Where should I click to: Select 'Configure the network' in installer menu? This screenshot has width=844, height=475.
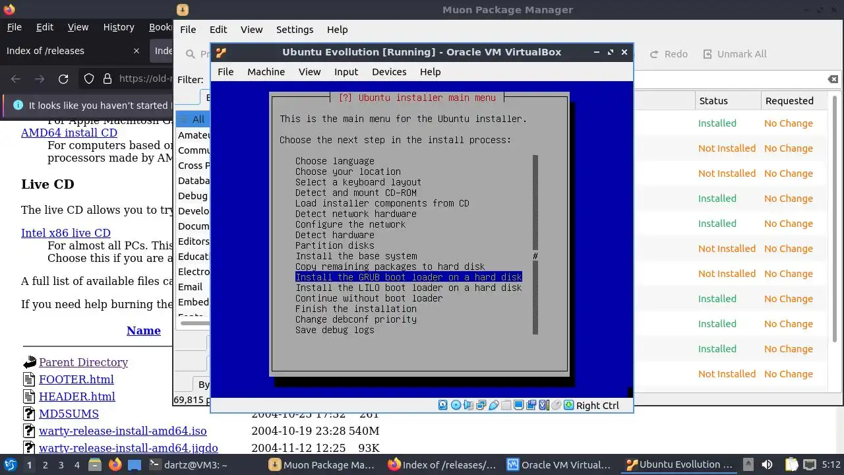351,224
